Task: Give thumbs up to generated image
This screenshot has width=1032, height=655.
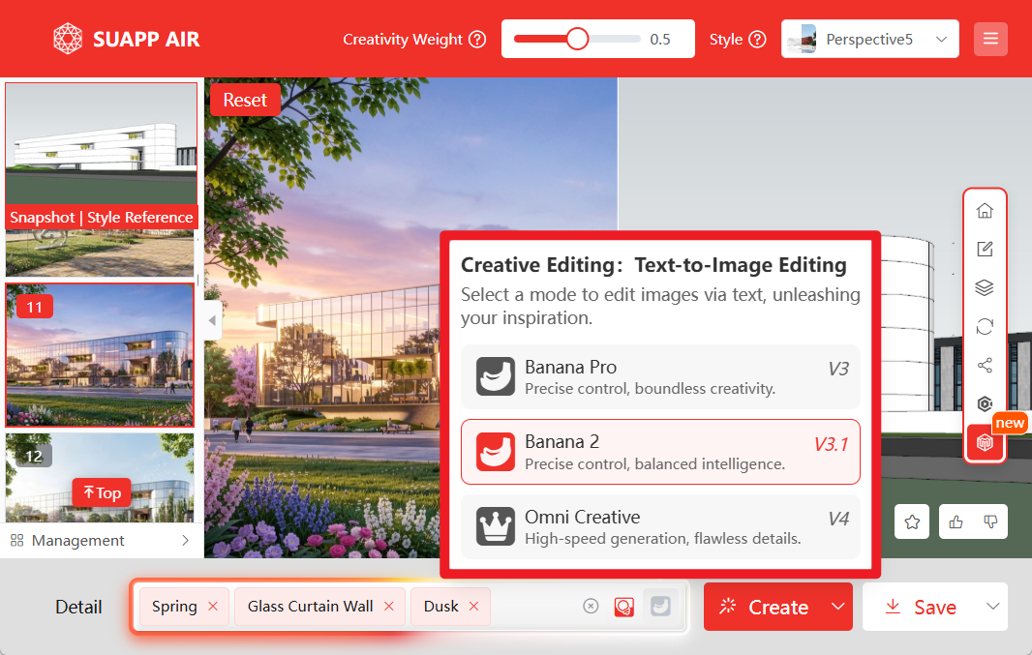Action: tap(956, 521)
